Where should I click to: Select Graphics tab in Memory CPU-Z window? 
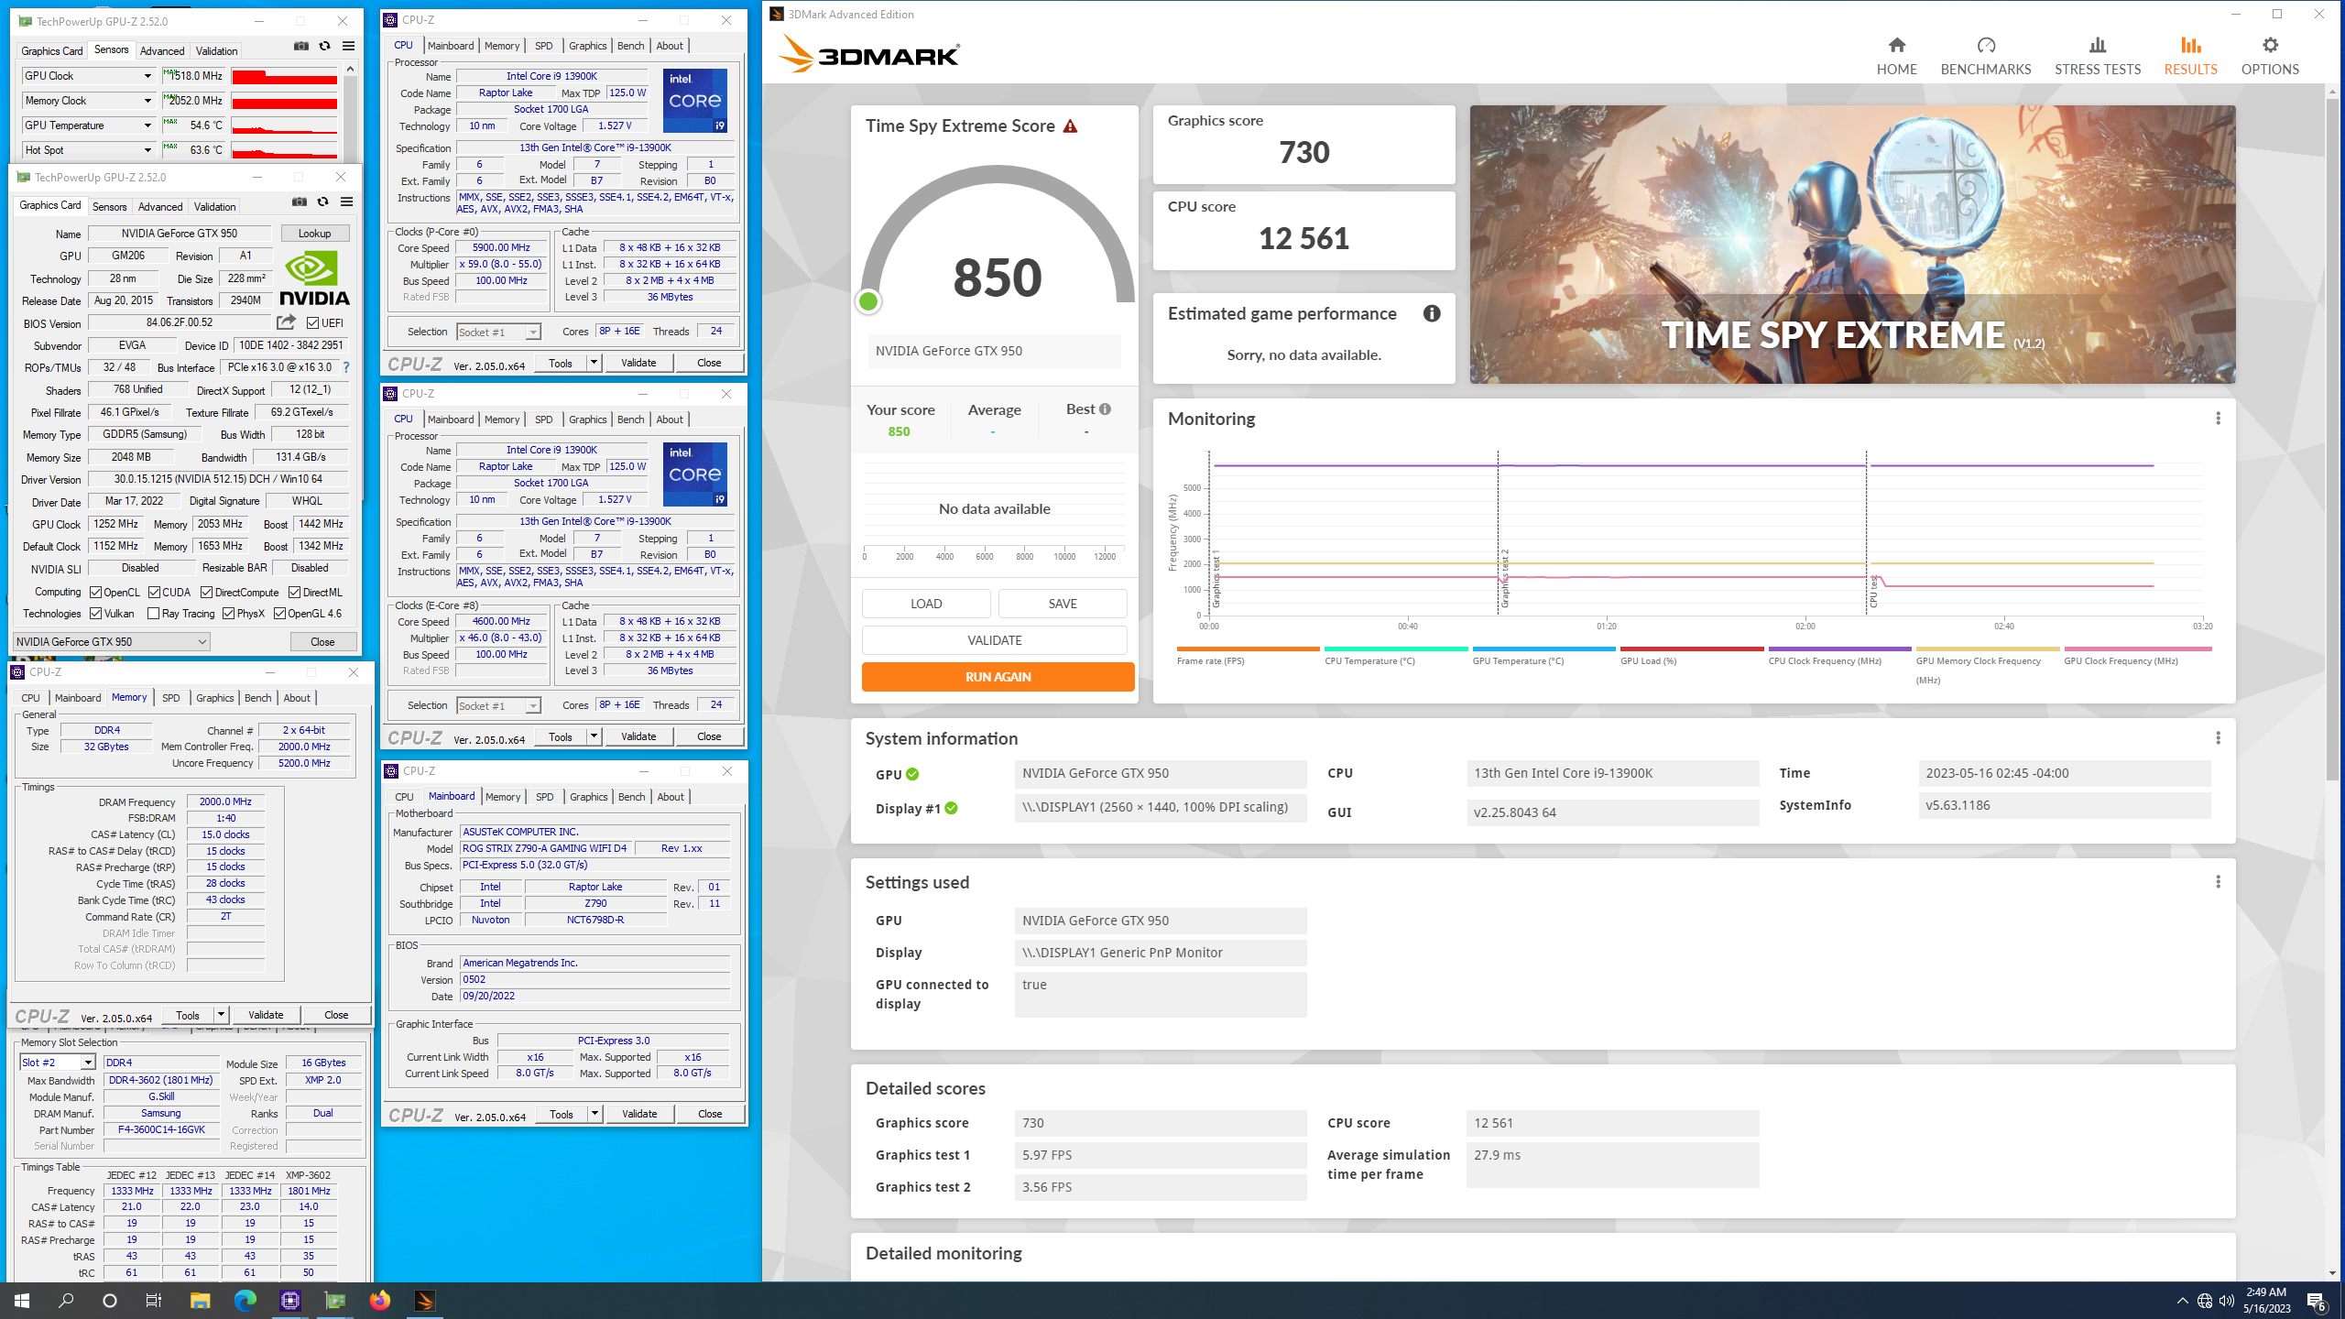tap(214, 698)
